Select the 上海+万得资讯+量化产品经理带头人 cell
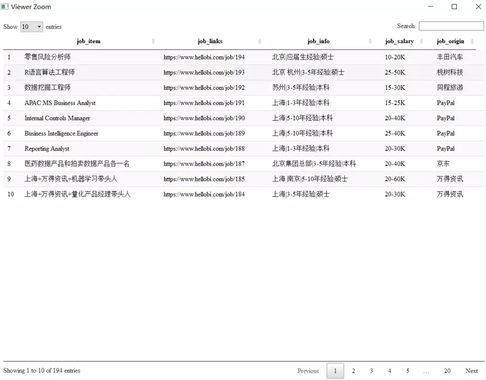Viewport: 486px width, 380px height. pos(78,194)
